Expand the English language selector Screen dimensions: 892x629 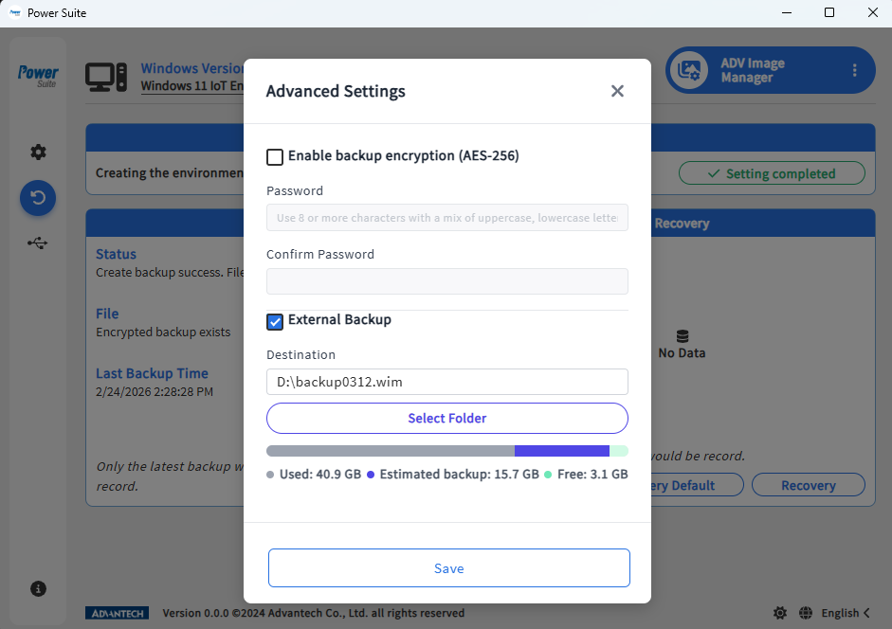846,613
